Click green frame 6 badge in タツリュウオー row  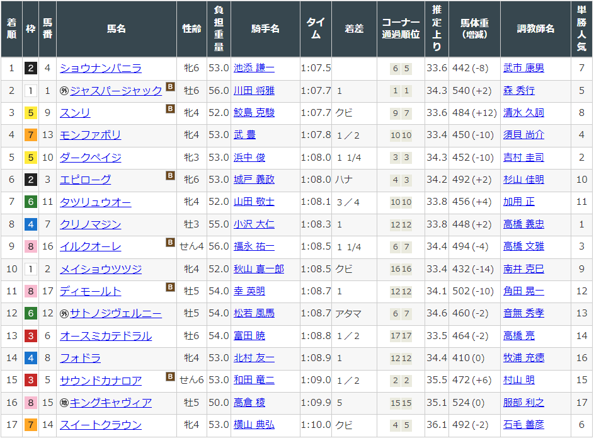point(31,202)
